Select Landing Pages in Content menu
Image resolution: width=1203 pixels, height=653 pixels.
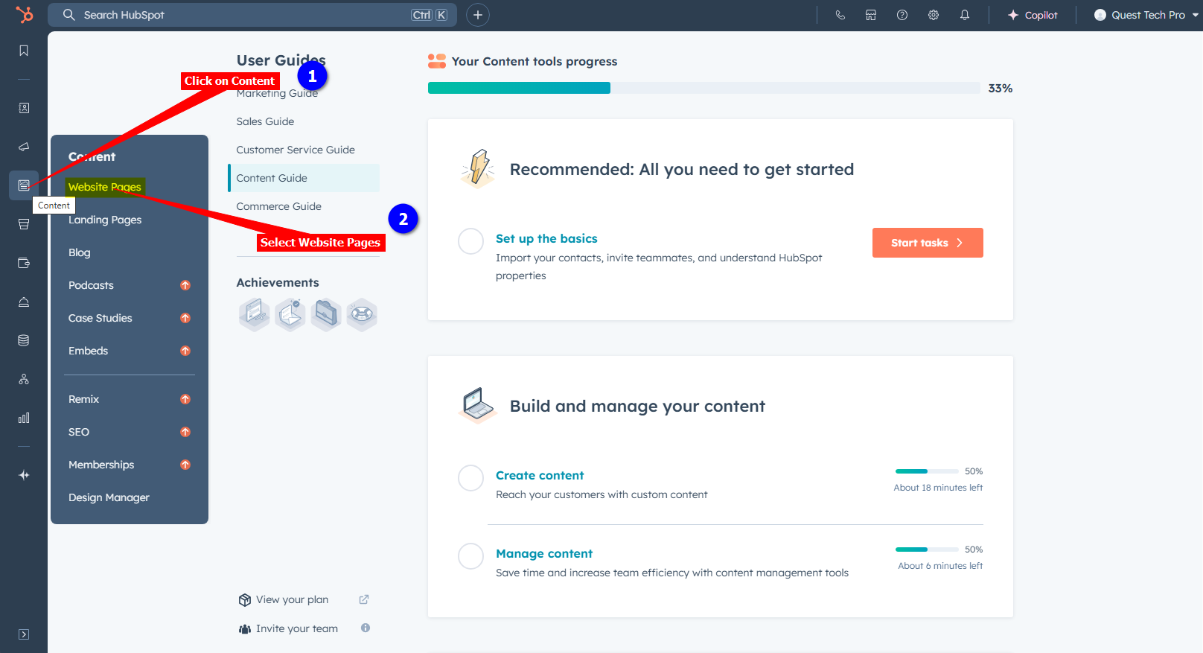point(105,220)
